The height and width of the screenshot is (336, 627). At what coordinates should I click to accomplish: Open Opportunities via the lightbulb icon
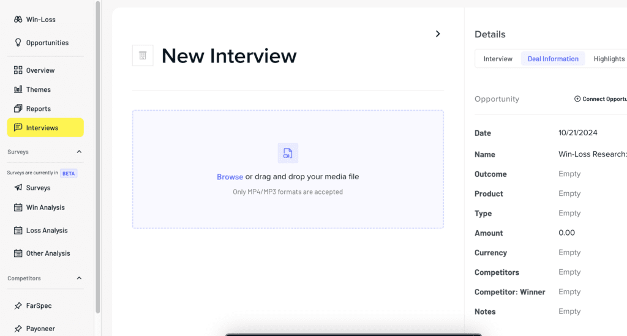point(18,43)
